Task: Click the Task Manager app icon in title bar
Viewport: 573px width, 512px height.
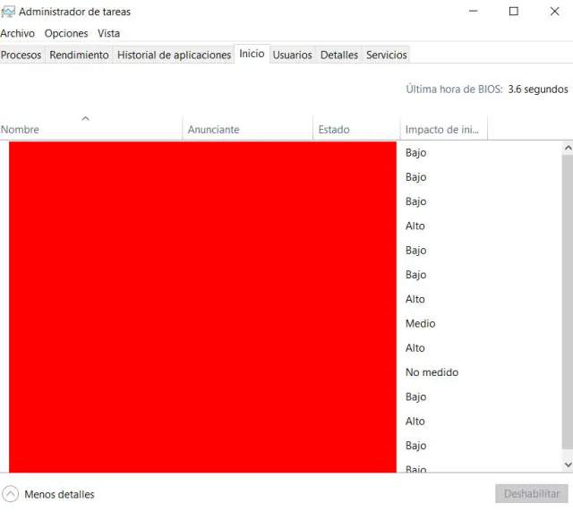Action: point(9,12)
